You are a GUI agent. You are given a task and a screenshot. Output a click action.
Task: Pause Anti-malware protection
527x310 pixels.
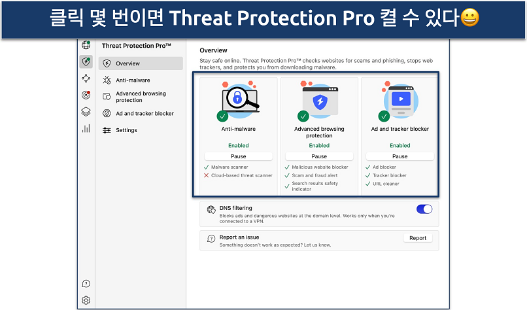[x=238, y=156]
